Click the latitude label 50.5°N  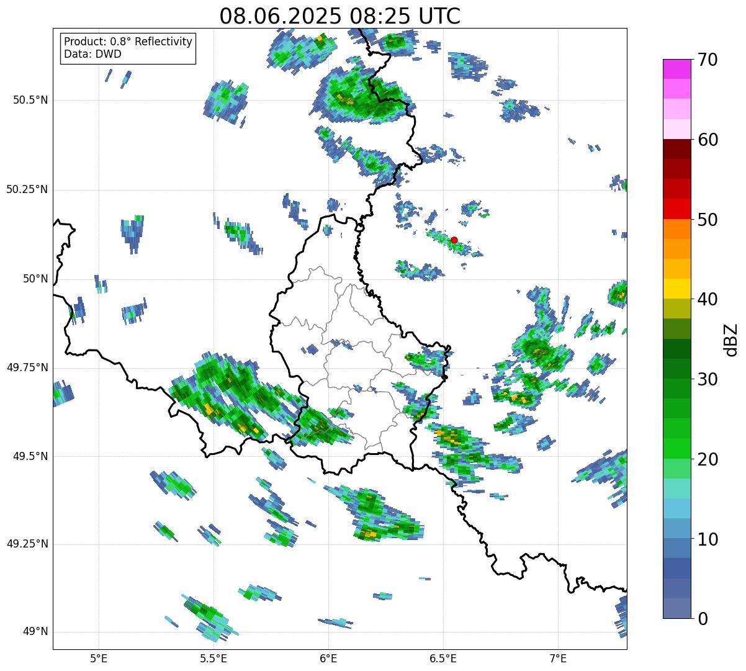pyautogui.click(x=31, y=100)
